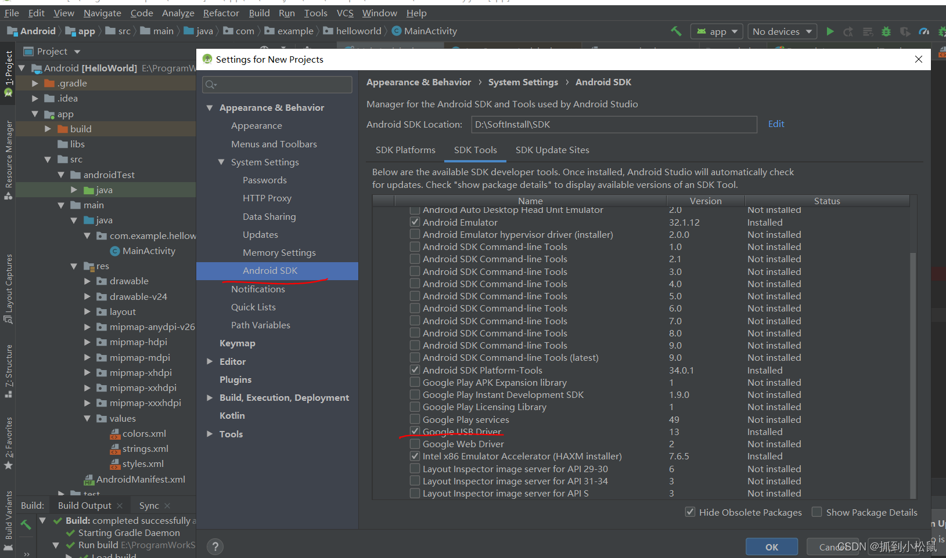Toggle the Google USB Driver checkbox
Viewport: 946px width, 558px height.
pyautogui.click(x=415, y=431)
